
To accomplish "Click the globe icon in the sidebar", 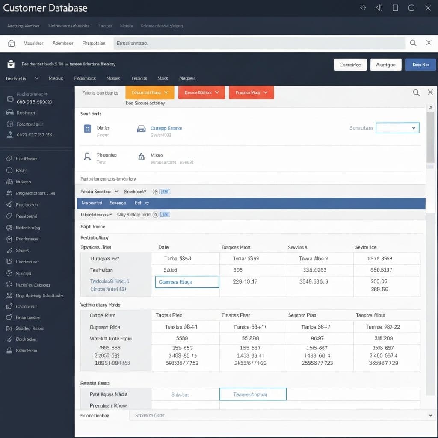I will [x=10, y=124].
